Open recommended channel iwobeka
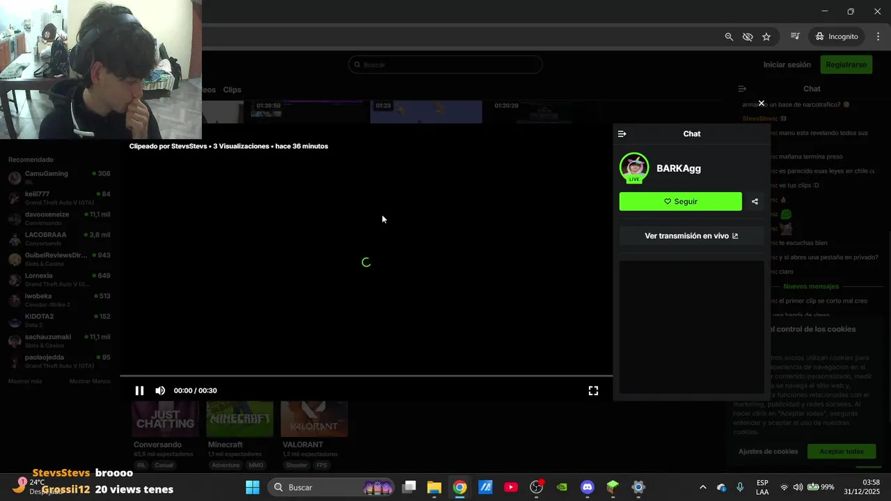Viewport: 891px width, 501px height. click(x=59, y=300)
